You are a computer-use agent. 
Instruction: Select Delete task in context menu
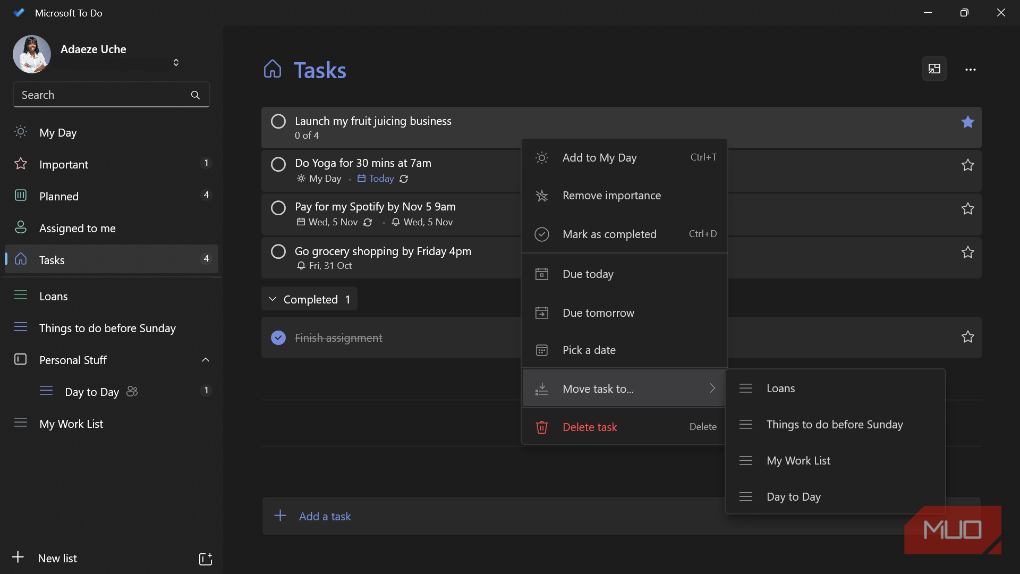(624, 427)
